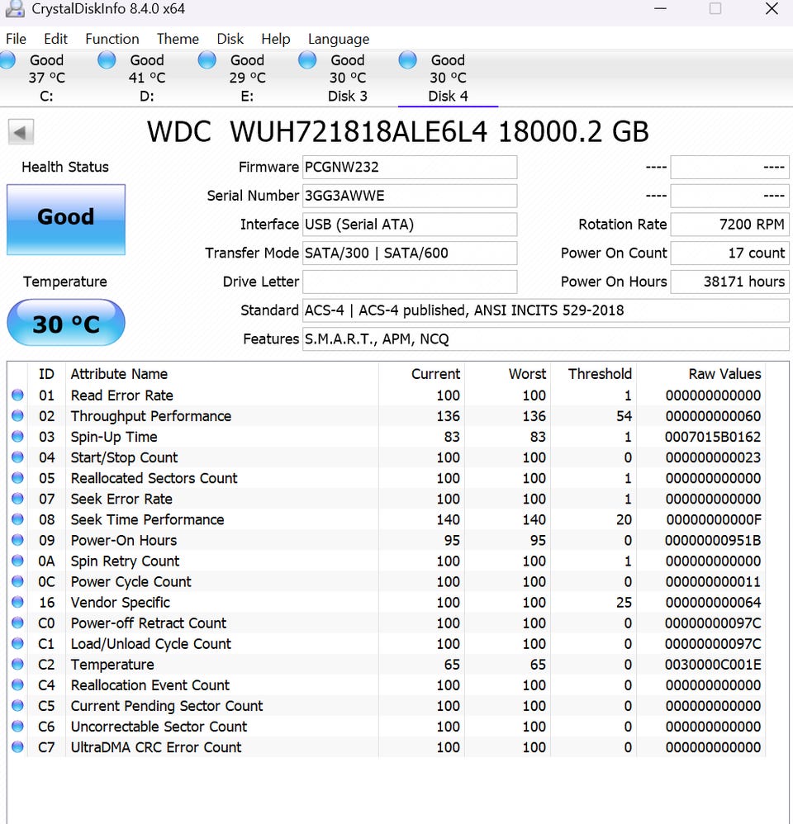793x824 pixels.
Task: Open the File menu
Action: click(x=16, y=39)
